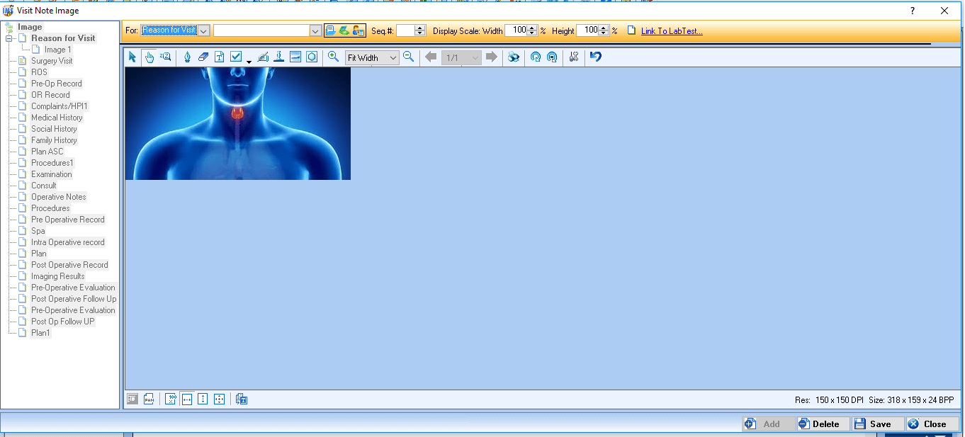Viewport: 965px width, 437px height.
Task: Toggle fit-to-width view in bottom bar
Action: click(187, 399)
